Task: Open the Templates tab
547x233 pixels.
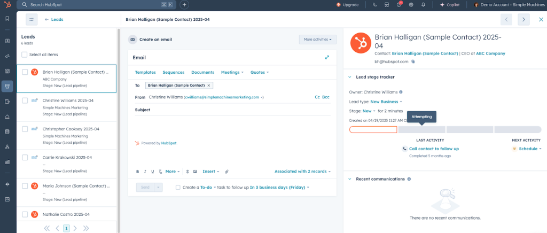Action: pyautogui.click(x=145, y=73)
